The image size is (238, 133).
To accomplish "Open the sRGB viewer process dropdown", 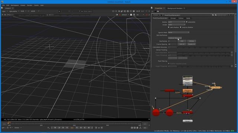I will click(35, 11).
